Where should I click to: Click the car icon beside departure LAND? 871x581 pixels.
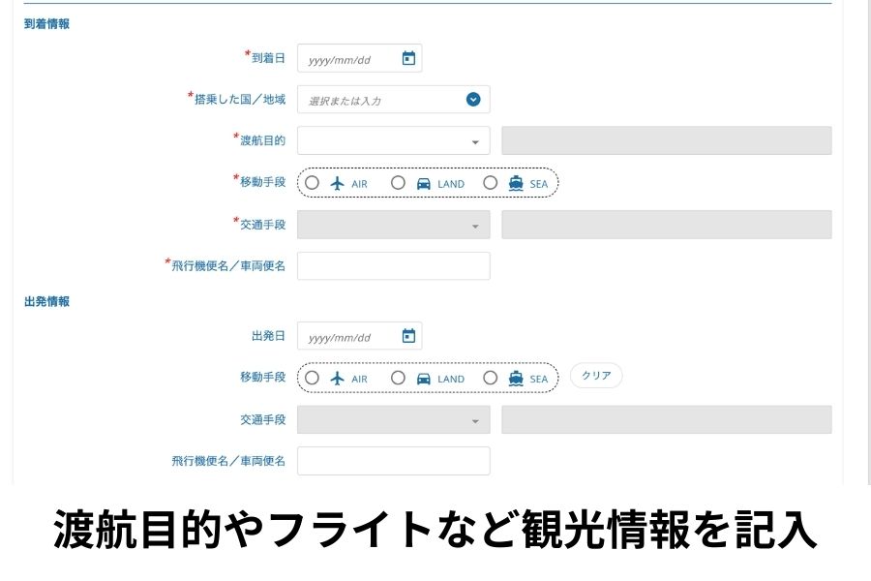click(424, 378)
